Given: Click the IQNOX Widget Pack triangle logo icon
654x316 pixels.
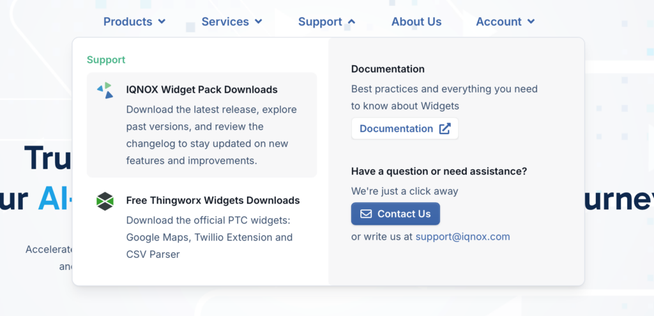Looking at the screenshot, I should click(105, 90).
